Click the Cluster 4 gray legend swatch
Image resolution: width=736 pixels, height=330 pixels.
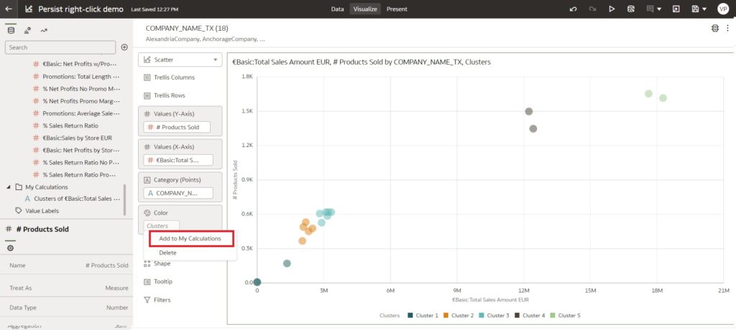517,316
